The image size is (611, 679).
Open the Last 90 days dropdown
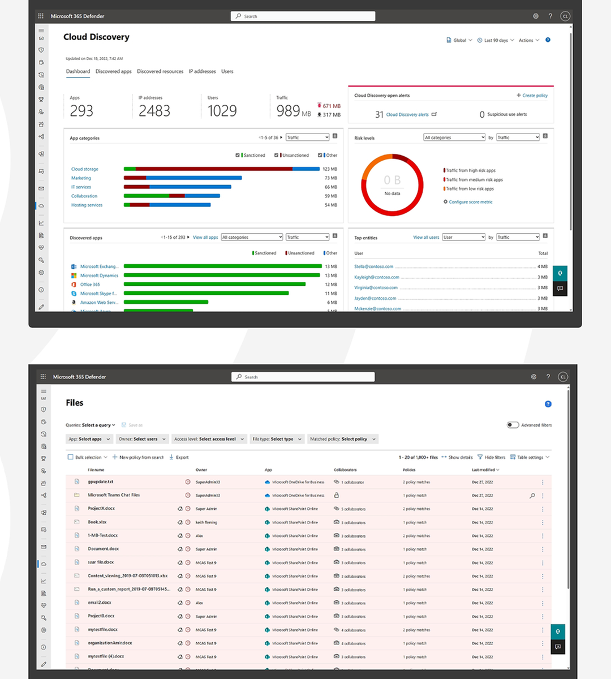coord(496,40)
